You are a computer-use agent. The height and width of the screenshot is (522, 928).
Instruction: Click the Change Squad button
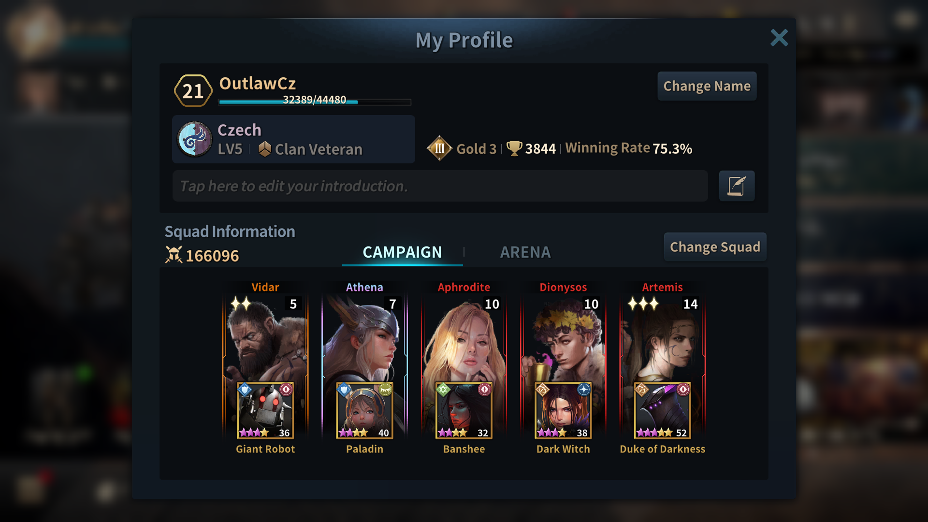715,247
